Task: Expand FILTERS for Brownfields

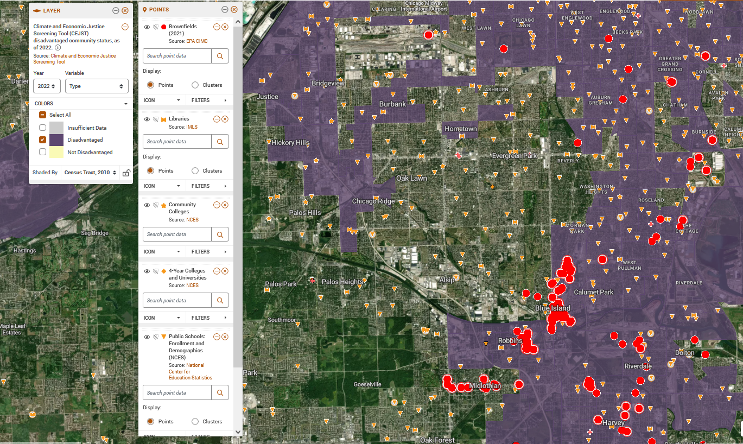Action: (x=209, y=100)
